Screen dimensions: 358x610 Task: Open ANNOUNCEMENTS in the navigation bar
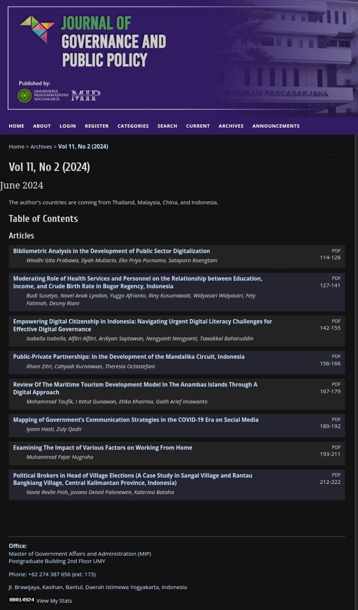click(x=276, y=126)
